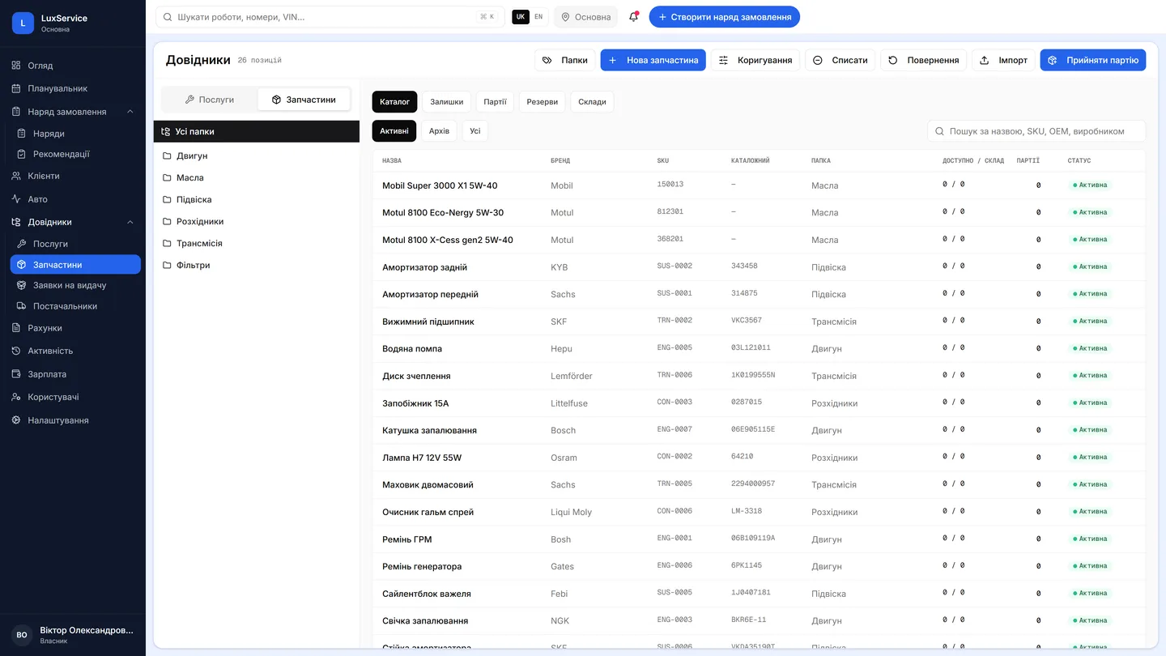
Task: Open Постачальники truck icon in sidebar
Action: click(x=22, y=306)
